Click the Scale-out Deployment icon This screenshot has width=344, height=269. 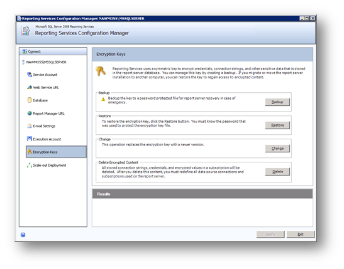coord(30,165)
